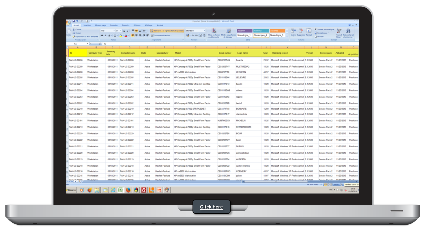Open Mettre sous forme de tableau
The height and width of the screenshot is (233, 426).
[x=228, y=33]
